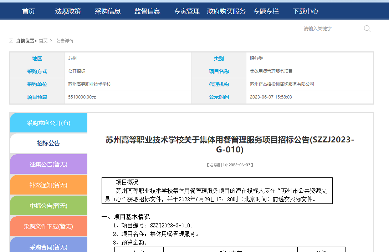Click the 项目预算 header cell
Image resolution: width=389 pixels, height=252 pixels.
(37, 97)
